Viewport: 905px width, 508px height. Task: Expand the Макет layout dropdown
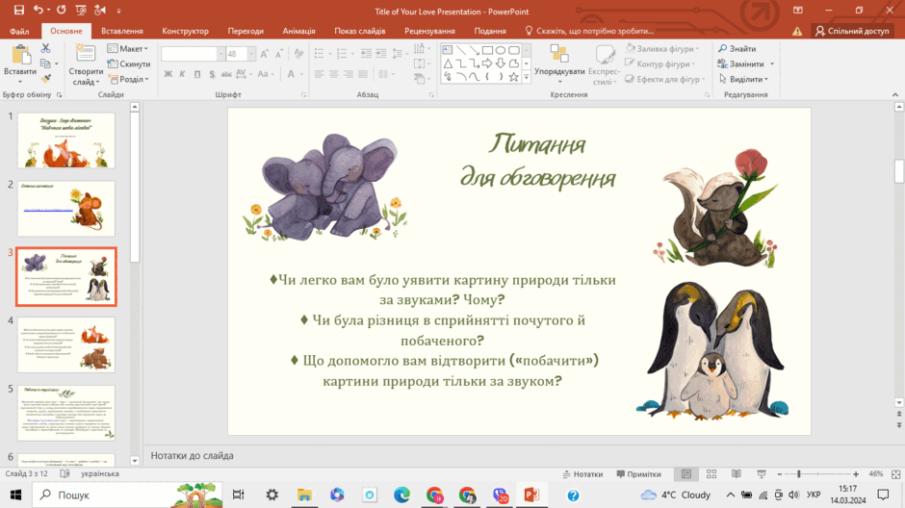click(127, 48)
